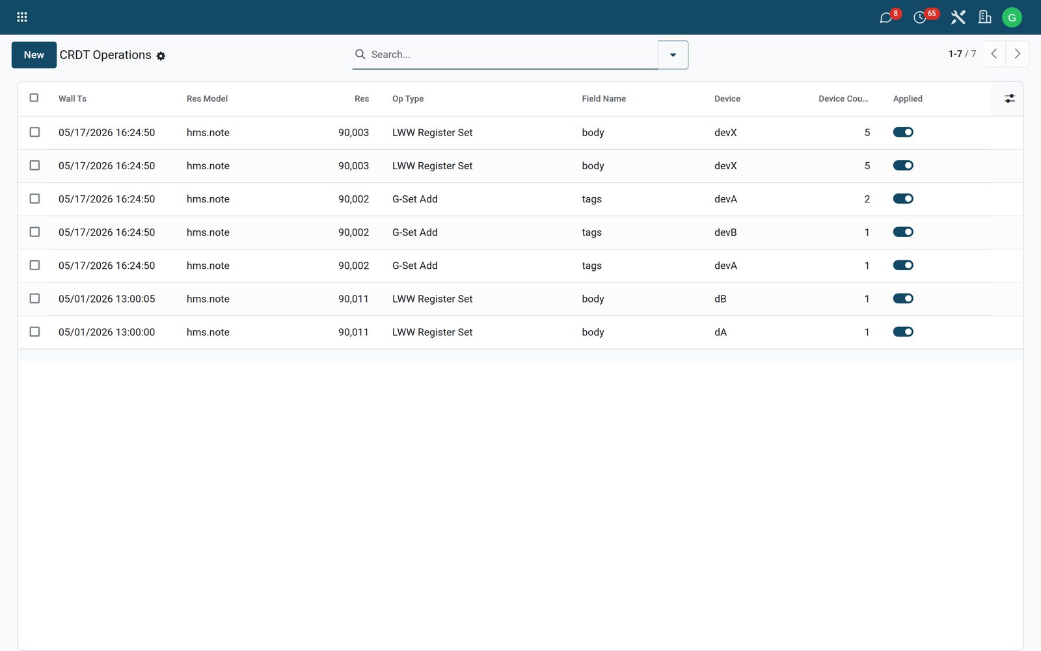Click the search magnifier icon
The height and width of the screenshot is (651, 1041).
[x=360, y=54]
